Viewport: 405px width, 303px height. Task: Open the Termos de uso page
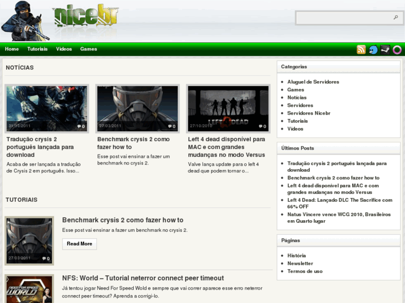pyautogui.click(x=305, y=271)
